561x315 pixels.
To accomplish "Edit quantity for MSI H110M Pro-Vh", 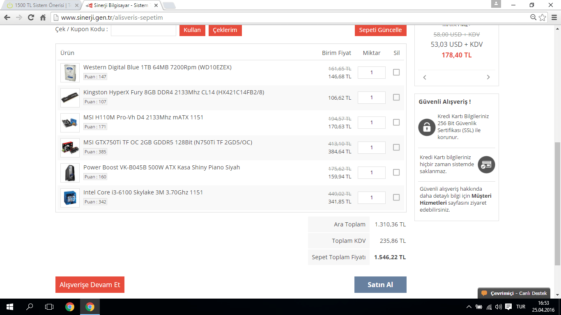I will tap(372, 123).
